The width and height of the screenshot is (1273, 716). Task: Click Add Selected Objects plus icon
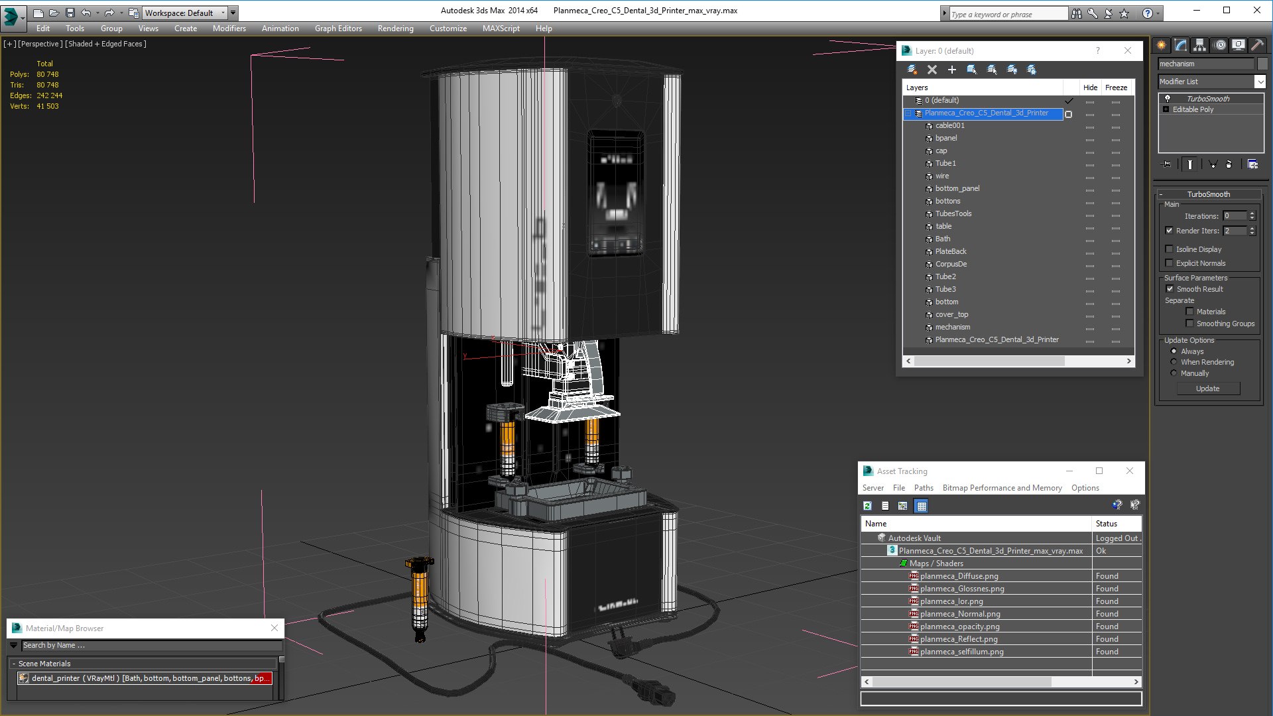(952, 70)
